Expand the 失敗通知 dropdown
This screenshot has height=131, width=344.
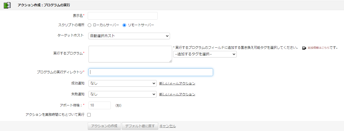point(122,94)
